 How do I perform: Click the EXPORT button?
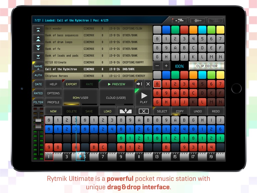71,84
